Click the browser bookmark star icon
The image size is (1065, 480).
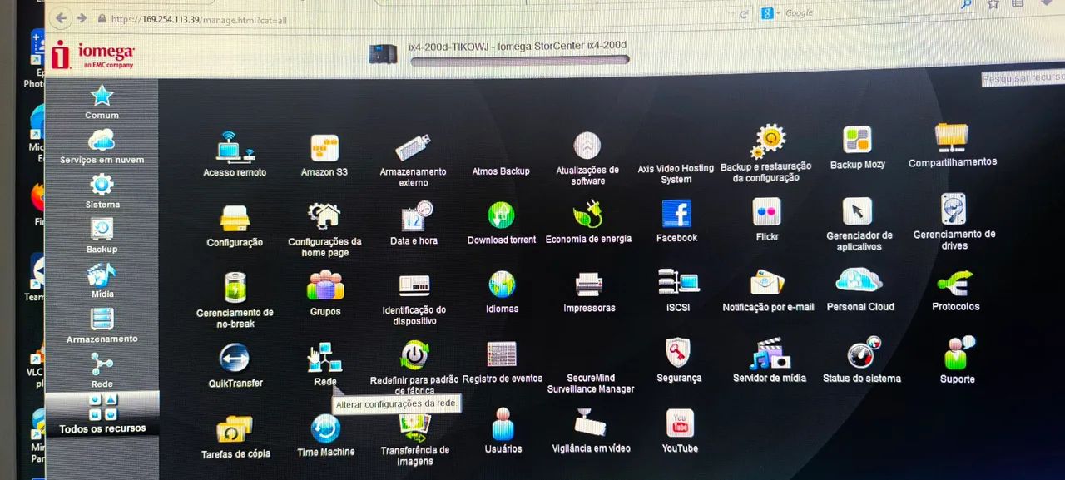[x=993, y=4]
